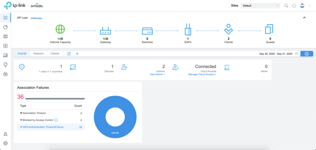Screen dimensions: 316x150
Task: Click the search magnifier icon in header
Action: [x=286, y=6]
